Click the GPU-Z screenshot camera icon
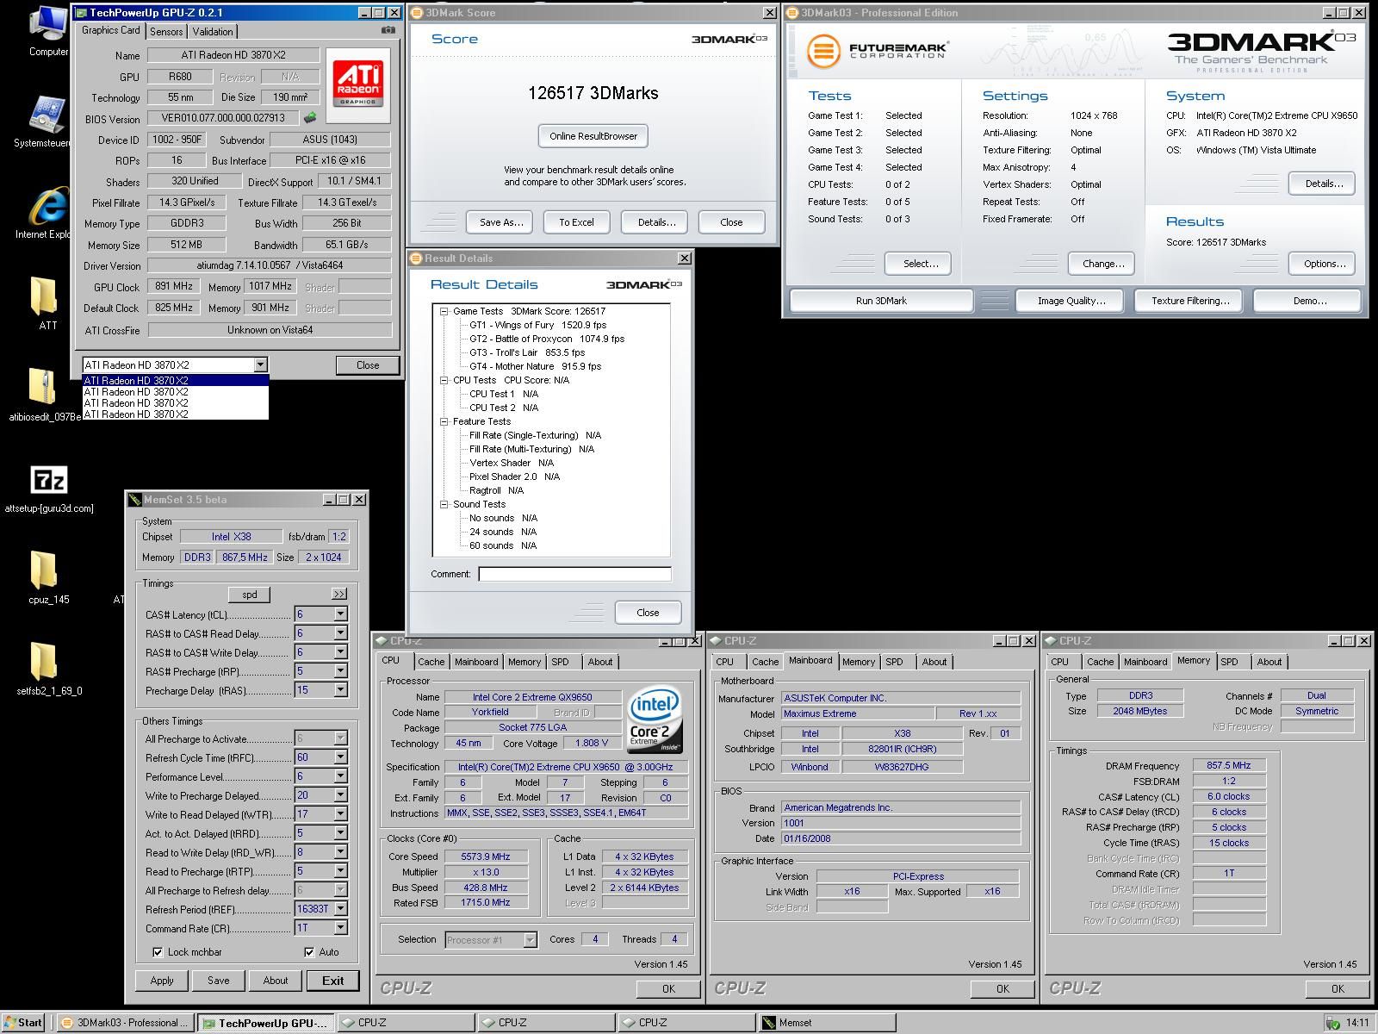The height and width of the screenshot is (1034, 1378). 388,29
